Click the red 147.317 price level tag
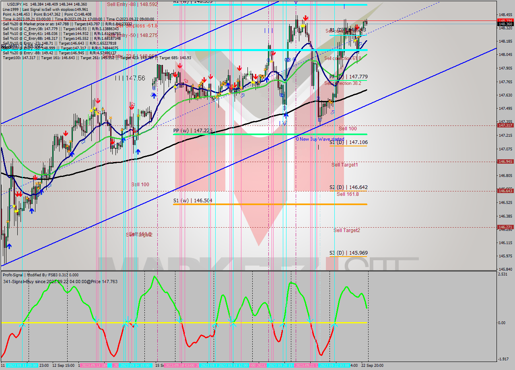Screen dimensions: 515x370 pos(505,125)
